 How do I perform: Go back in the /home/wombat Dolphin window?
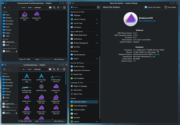5,8
